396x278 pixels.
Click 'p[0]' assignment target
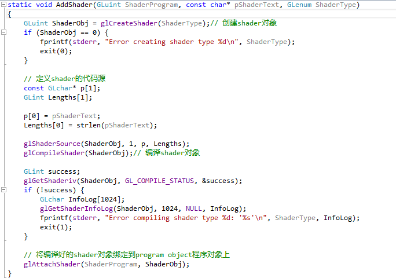tap(32, 116)
